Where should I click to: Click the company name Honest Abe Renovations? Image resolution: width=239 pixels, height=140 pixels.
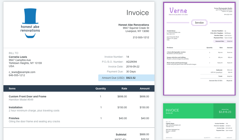(134, 25)
